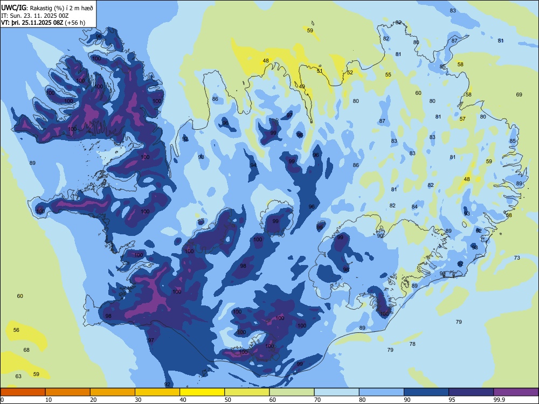Click the amber 30–40 legend swatch
Viewport: 539px width, 404px height.
coord(157,392)
